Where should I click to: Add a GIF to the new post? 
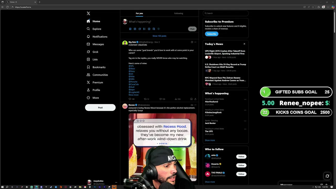135,29
